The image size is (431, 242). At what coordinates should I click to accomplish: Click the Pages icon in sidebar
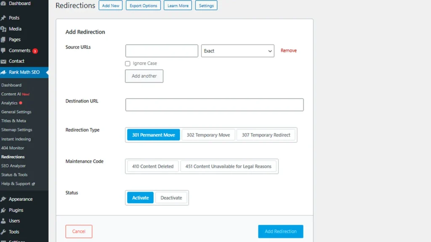tap(3, 39)
